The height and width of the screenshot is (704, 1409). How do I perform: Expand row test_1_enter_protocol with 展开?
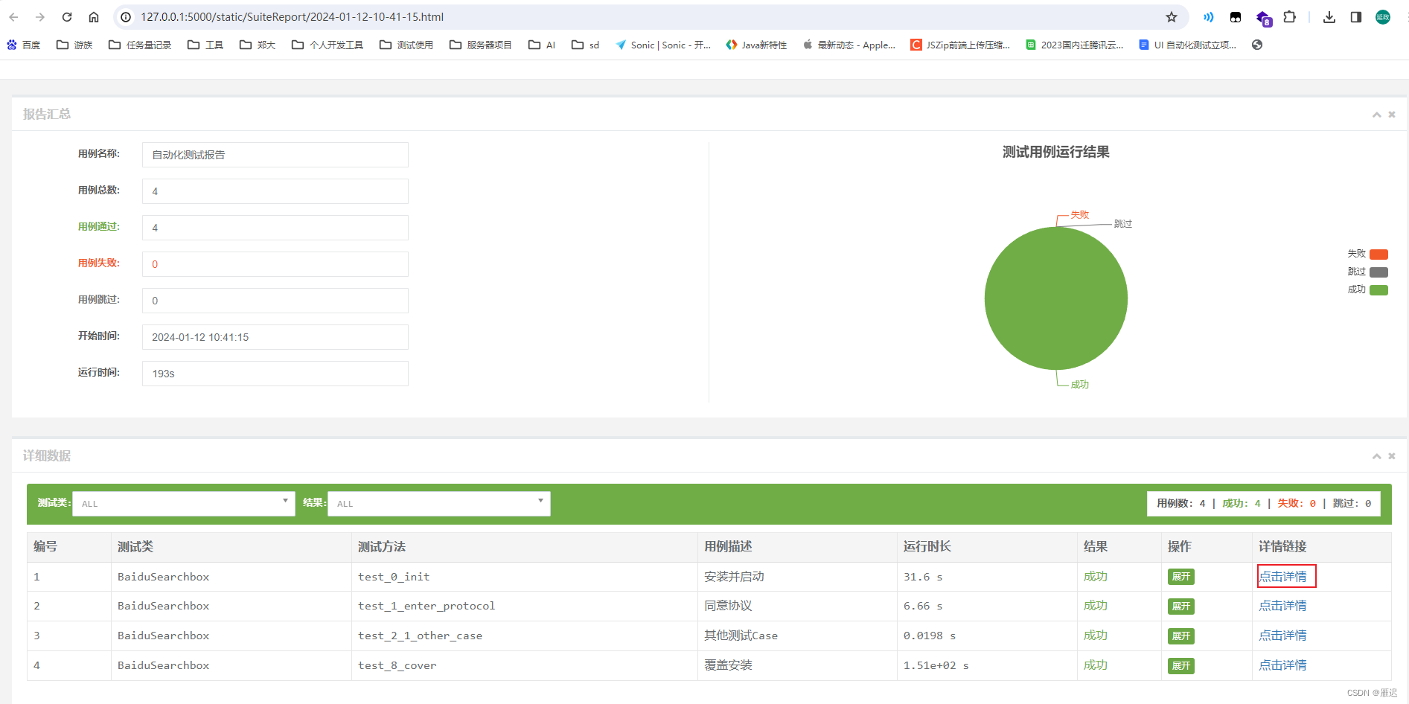pyautogui.click(x=1180, y=607)
